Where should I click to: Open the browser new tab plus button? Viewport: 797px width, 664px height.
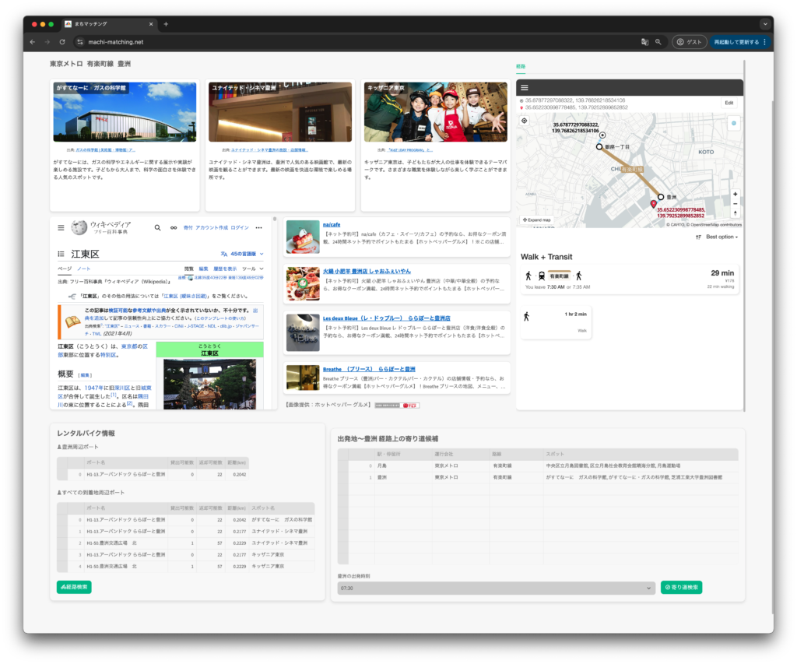click(x=166, y=24)
